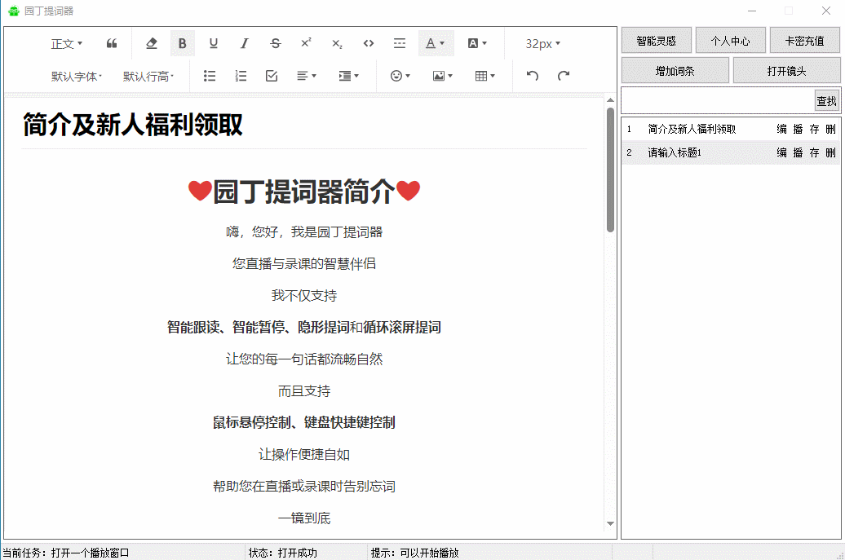845x560 pixels.
Task: Select the 请输入标题1 entry in the list
Action: pyautogui.click(x=675, y=152)
